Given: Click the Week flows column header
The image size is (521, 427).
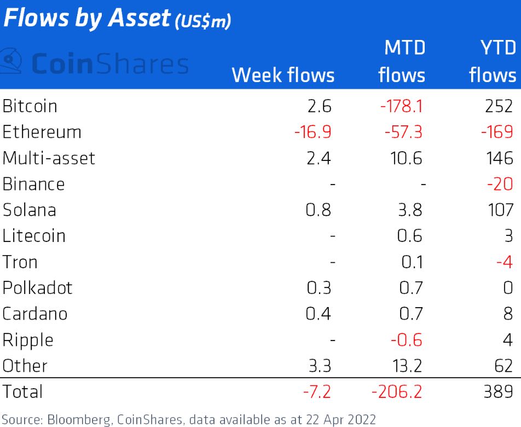Looking at the screenshot, I should click(283, 75).
